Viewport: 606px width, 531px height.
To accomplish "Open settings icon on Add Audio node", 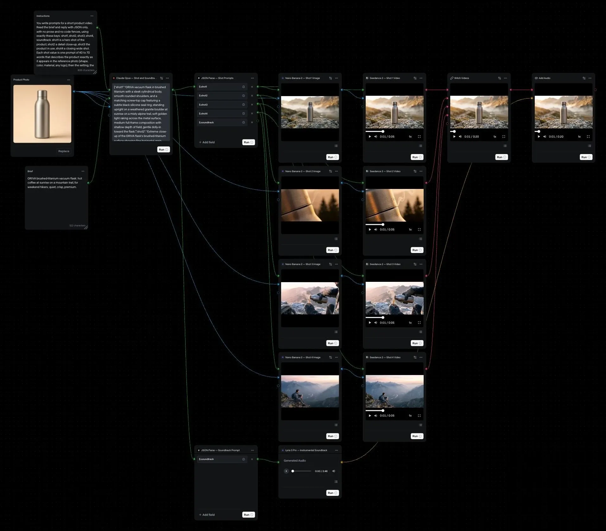I will pyautogui.click(x=584, y=78).
